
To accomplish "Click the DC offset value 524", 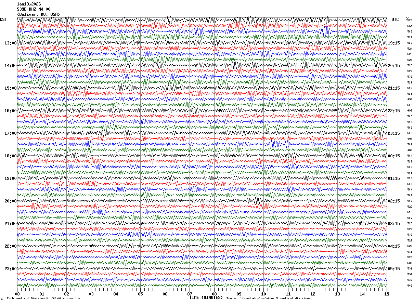I will (x=410, y=49).
